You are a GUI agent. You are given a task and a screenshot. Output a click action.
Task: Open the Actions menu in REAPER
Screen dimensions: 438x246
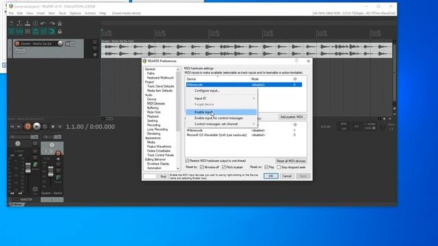tap(90, 13)
